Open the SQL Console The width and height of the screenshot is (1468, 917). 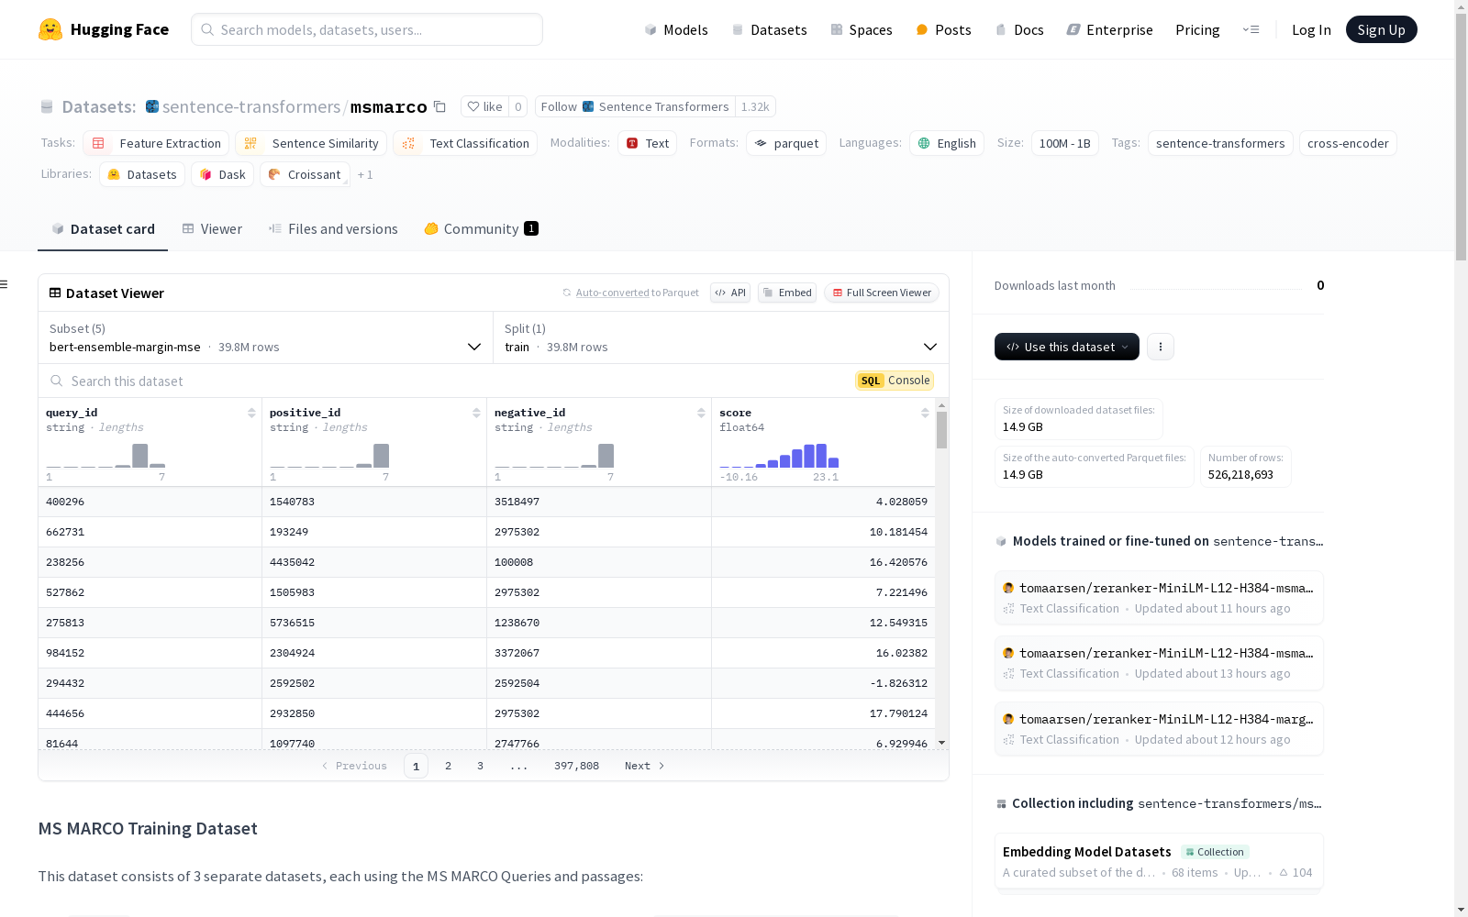(x=895, y=381)
